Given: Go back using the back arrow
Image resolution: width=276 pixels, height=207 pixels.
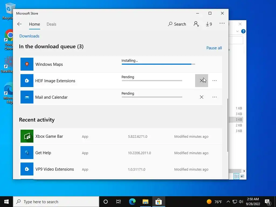Looking at the screenshot, I should 19,24.
